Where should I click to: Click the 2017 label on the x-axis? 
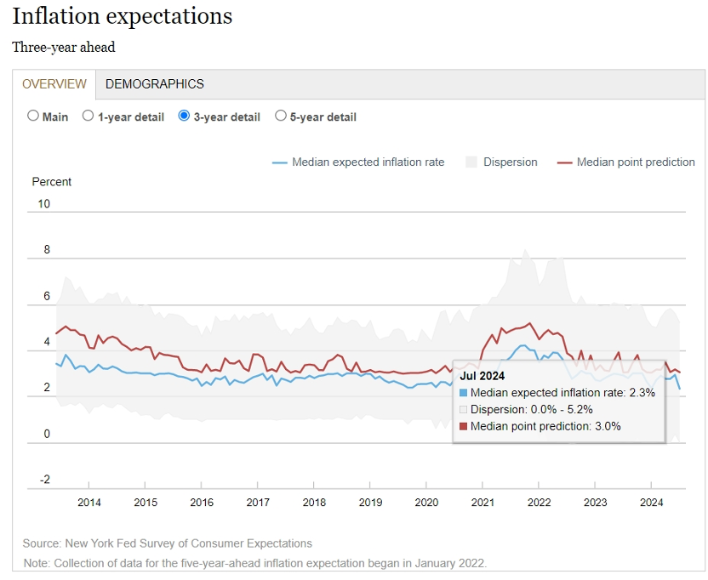pos(258,503)
